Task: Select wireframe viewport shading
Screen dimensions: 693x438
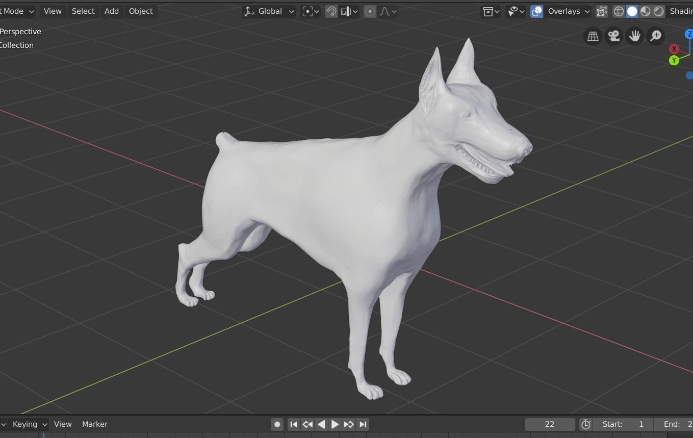Action: (619, 11)
